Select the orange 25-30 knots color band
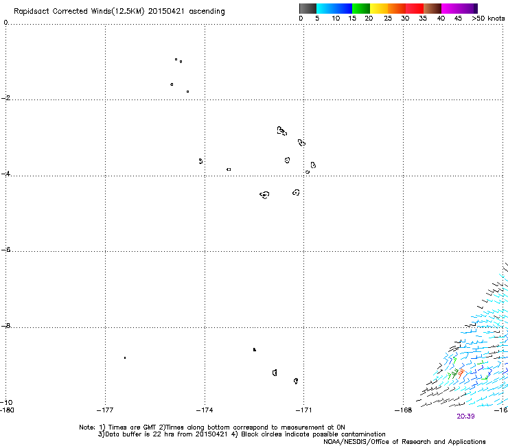The image size is (508, 446). click(397, 8)
